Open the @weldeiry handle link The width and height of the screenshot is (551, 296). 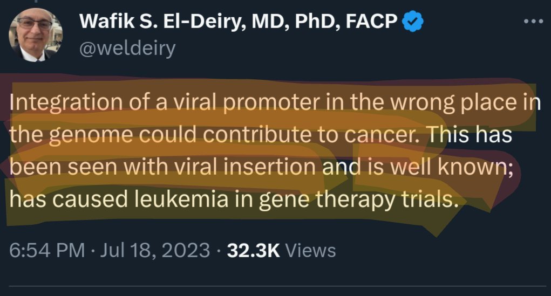[x=127, y=49]
